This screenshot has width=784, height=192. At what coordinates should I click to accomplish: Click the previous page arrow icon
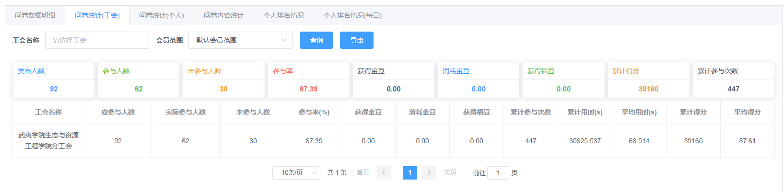tap(384, 173)
